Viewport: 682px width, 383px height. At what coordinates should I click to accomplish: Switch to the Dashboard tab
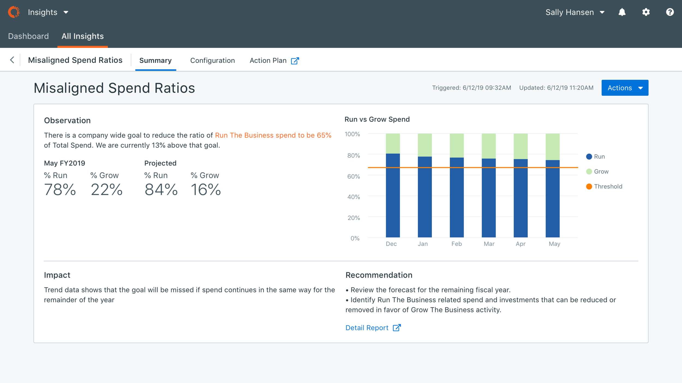coord(28,36)
